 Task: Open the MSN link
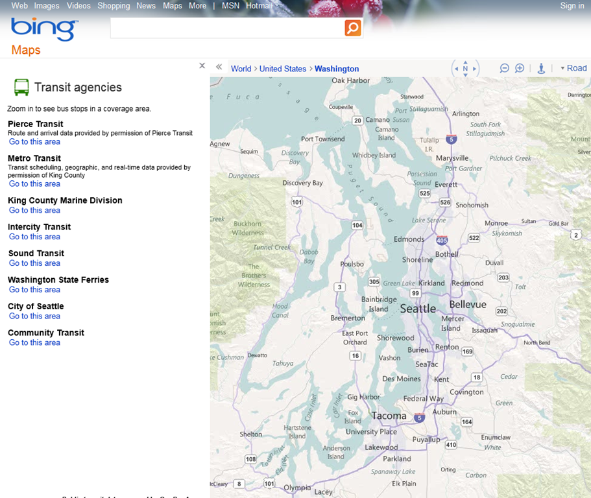pyautogui.click(x=231, y=6)
